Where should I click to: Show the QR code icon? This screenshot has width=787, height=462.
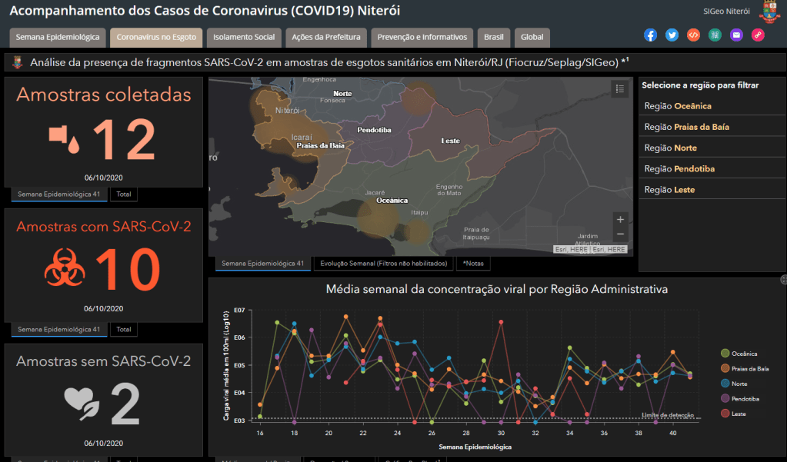[715, 35]
